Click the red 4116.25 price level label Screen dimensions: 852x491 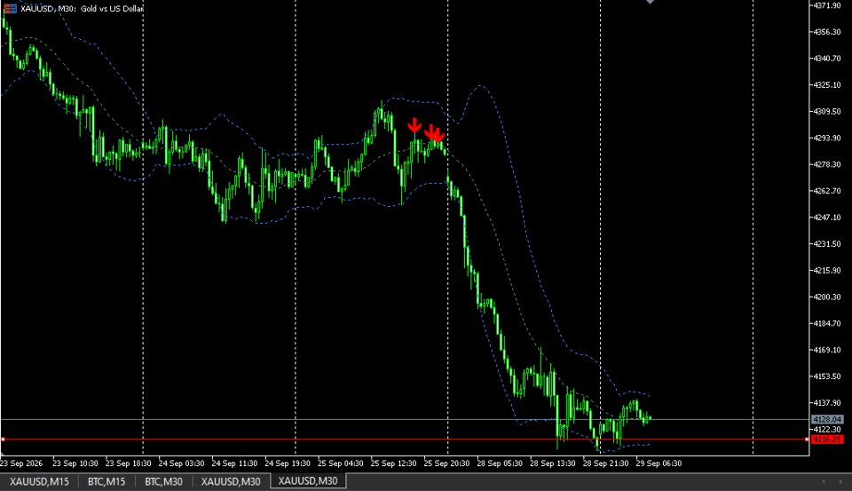(x=826, y=440)
